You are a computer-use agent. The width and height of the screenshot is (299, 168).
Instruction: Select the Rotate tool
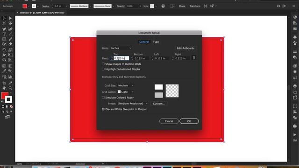[4, 50]
